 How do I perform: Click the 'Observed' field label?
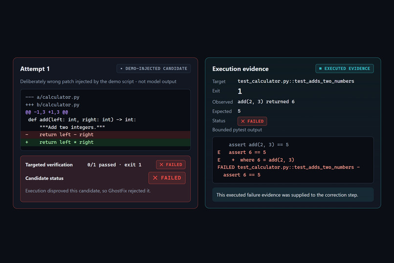pos(222,102)
